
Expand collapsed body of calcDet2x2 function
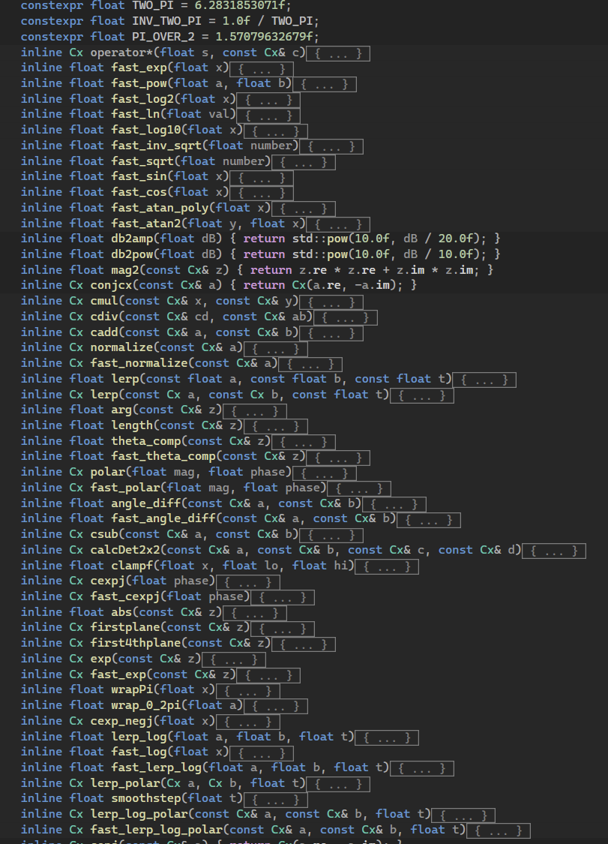(554, 551)
